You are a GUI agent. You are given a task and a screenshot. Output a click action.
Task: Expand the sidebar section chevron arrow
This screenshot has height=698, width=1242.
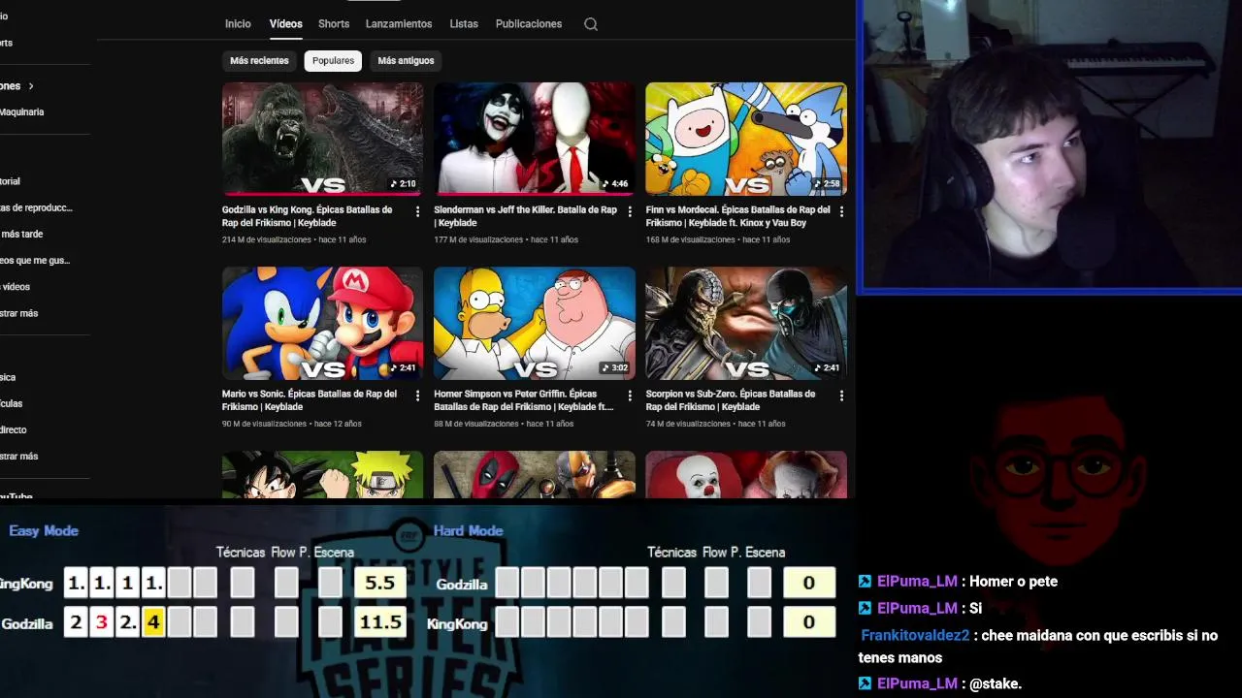pos(31,86)
